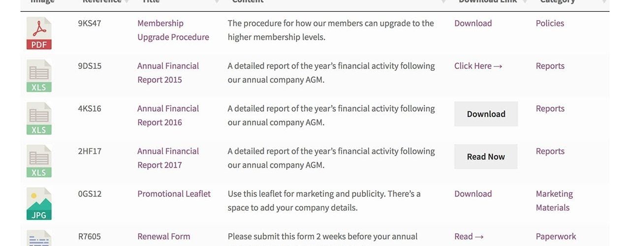Viewport: 630px width, 246px height.
Task: Click the Read Now button
Action: [486, 156]
